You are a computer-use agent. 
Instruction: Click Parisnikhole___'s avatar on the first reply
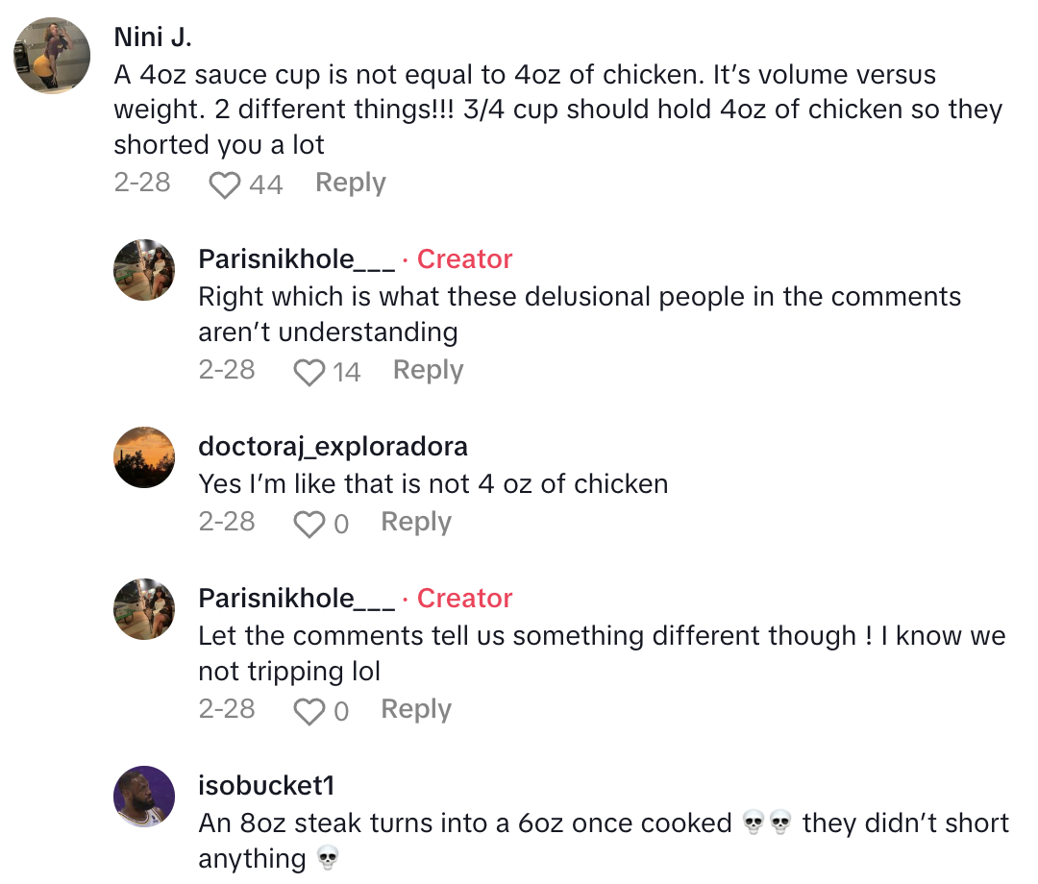pyautogui.click(x=143, y=270)
